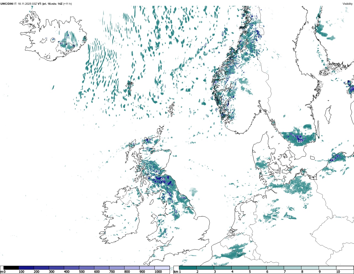Select the '(+11 h)' forecast offset text

point(67,4)
